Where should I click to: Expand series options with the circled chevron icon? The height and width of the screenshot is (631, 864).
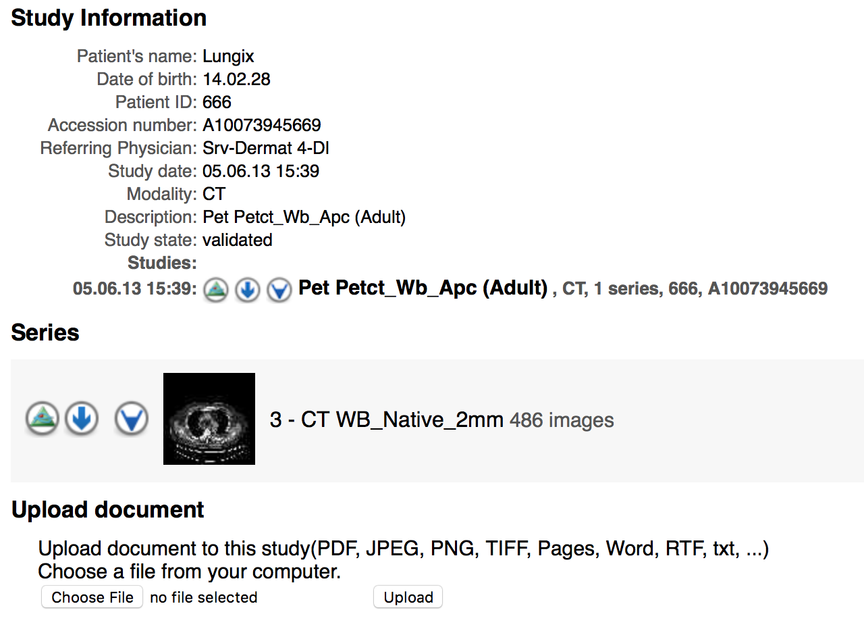(131, 419)
